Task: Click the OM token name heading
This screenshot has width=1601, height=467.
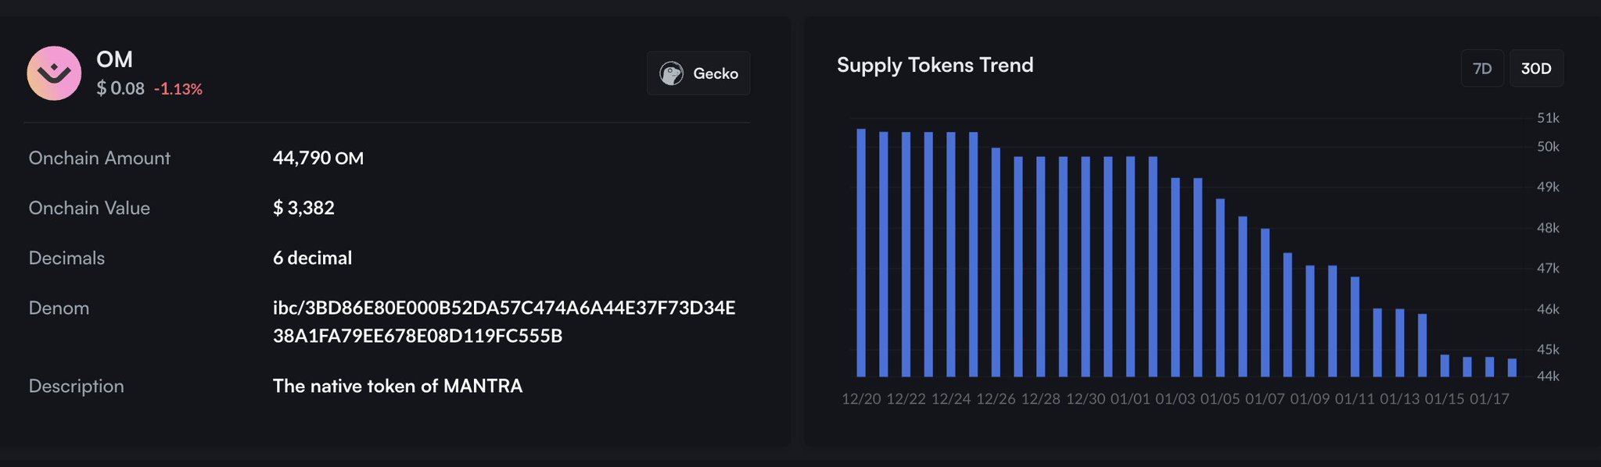Action: pos(114,59)
